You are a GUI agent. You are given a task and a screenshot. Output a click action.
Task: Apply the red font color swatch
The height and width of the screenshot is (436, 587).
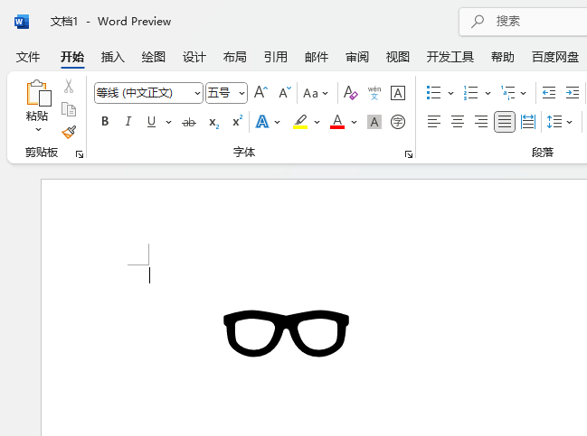pos(337,122)
